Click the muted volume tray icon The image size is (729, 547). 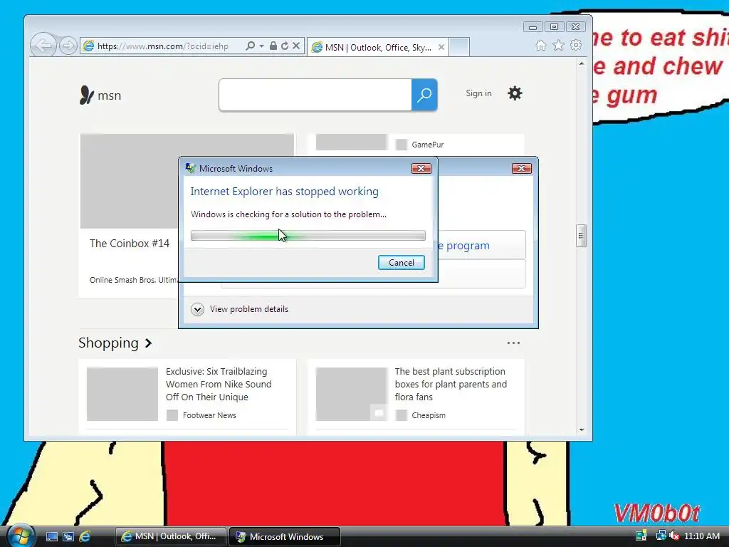[673, 536]
